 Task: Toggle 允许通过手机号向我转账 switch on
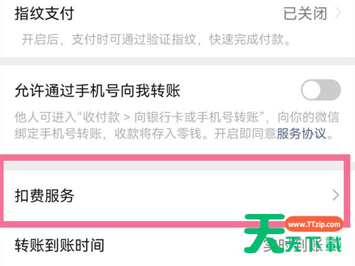click(321, 90)
